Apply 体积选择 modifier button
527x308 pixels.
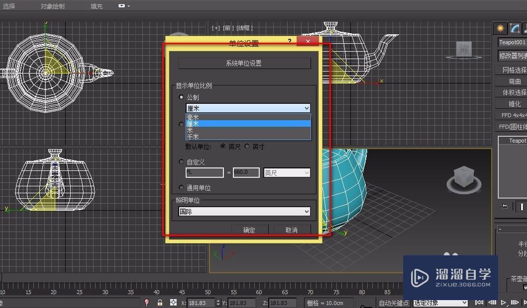512,92
